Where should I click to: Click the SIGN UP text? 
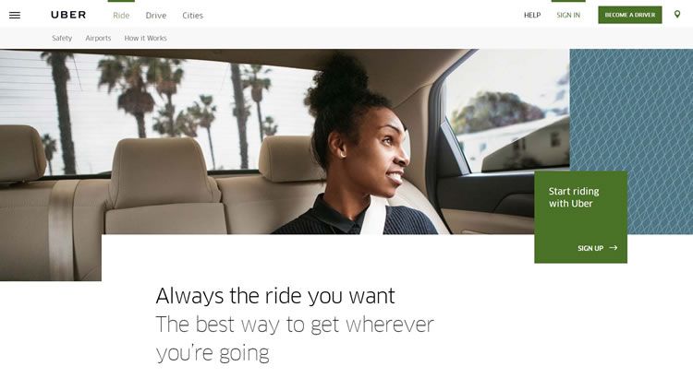(590, 248)
